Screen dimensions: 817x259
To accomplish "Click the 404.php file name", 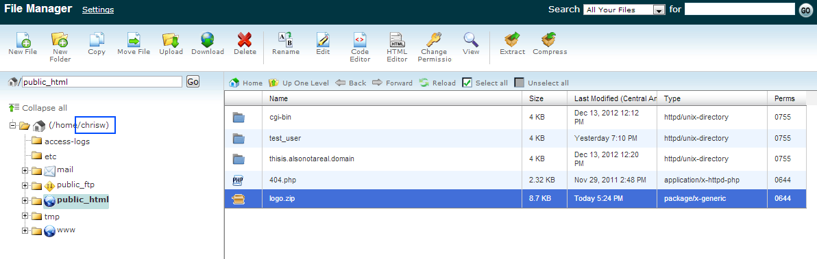I will 283,180.
